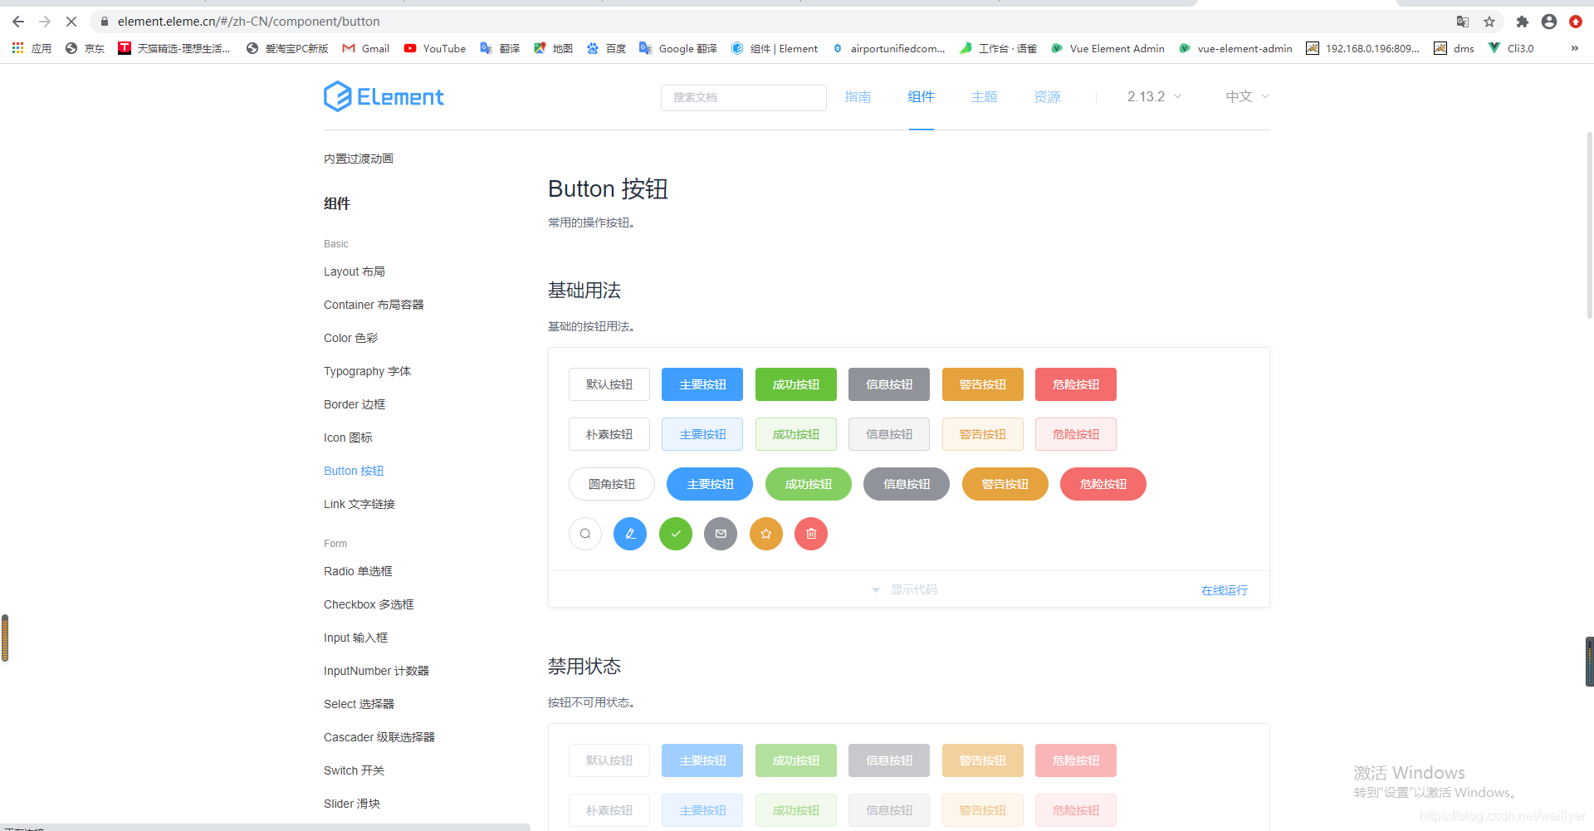
Task: Go back with the browser back arrow
Action: coord(18,22)
